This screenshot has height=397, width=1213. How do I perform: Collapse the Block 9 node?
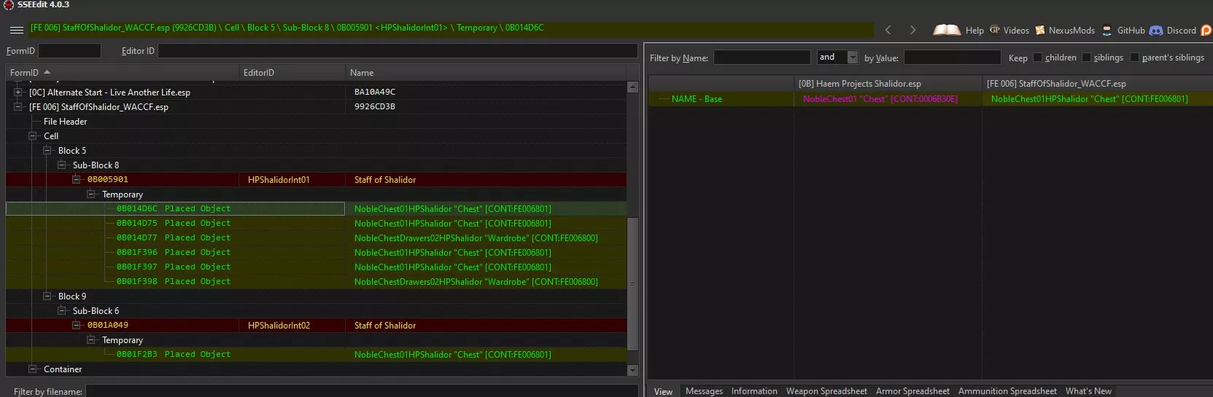coord(47,296)
